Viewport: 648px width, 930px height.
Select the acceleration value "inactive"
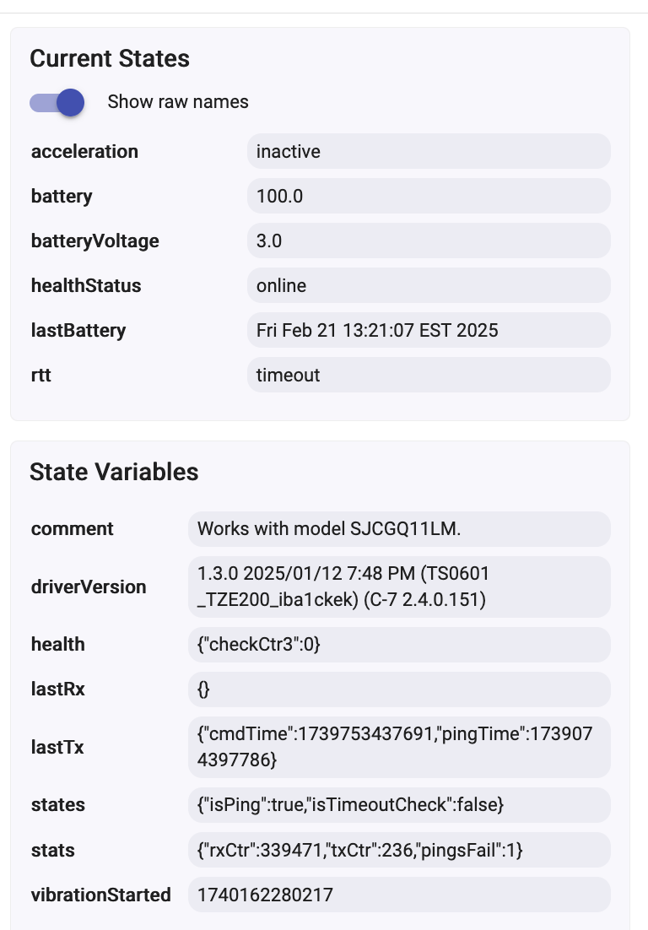pyautogui.click(x=288, y=152)
